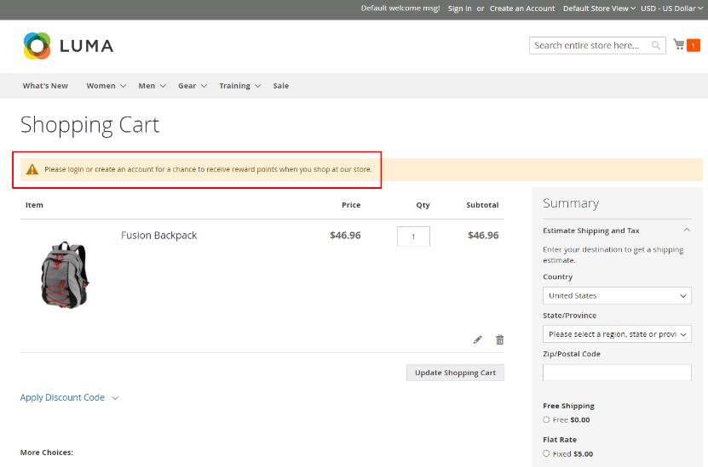Collapse Estimate Shipping and Tax section
The height and width of the screenshot is (467, 708).
click(x=686, y=231)
